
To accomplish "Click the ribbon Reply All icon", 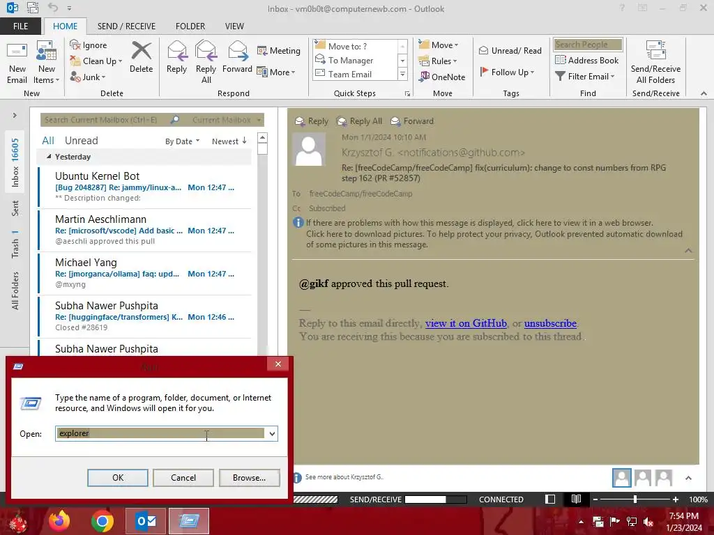I will coord(206,63).
